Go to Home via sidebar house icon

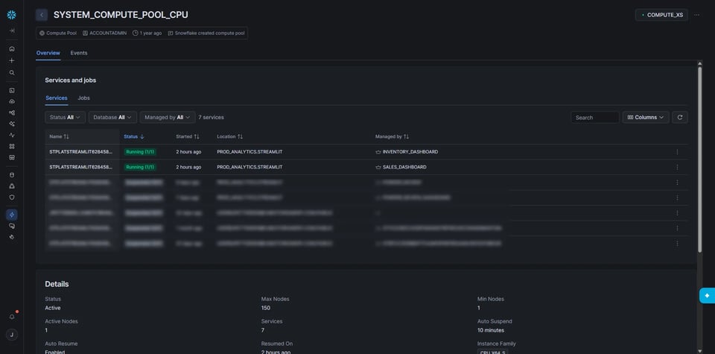click(x=12, y=48)
